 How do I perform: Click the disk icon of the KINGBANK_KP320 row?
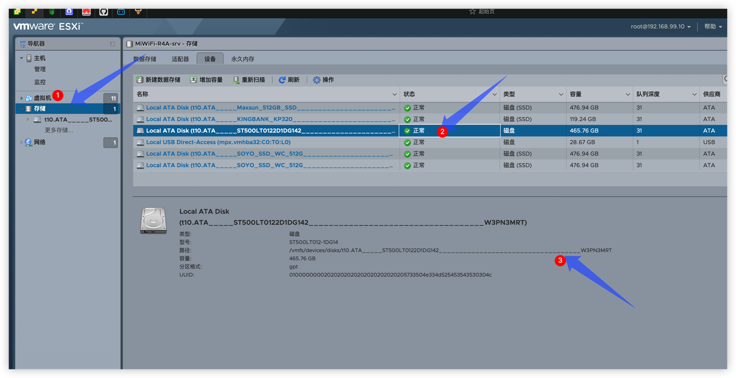[x=140, y=119]
